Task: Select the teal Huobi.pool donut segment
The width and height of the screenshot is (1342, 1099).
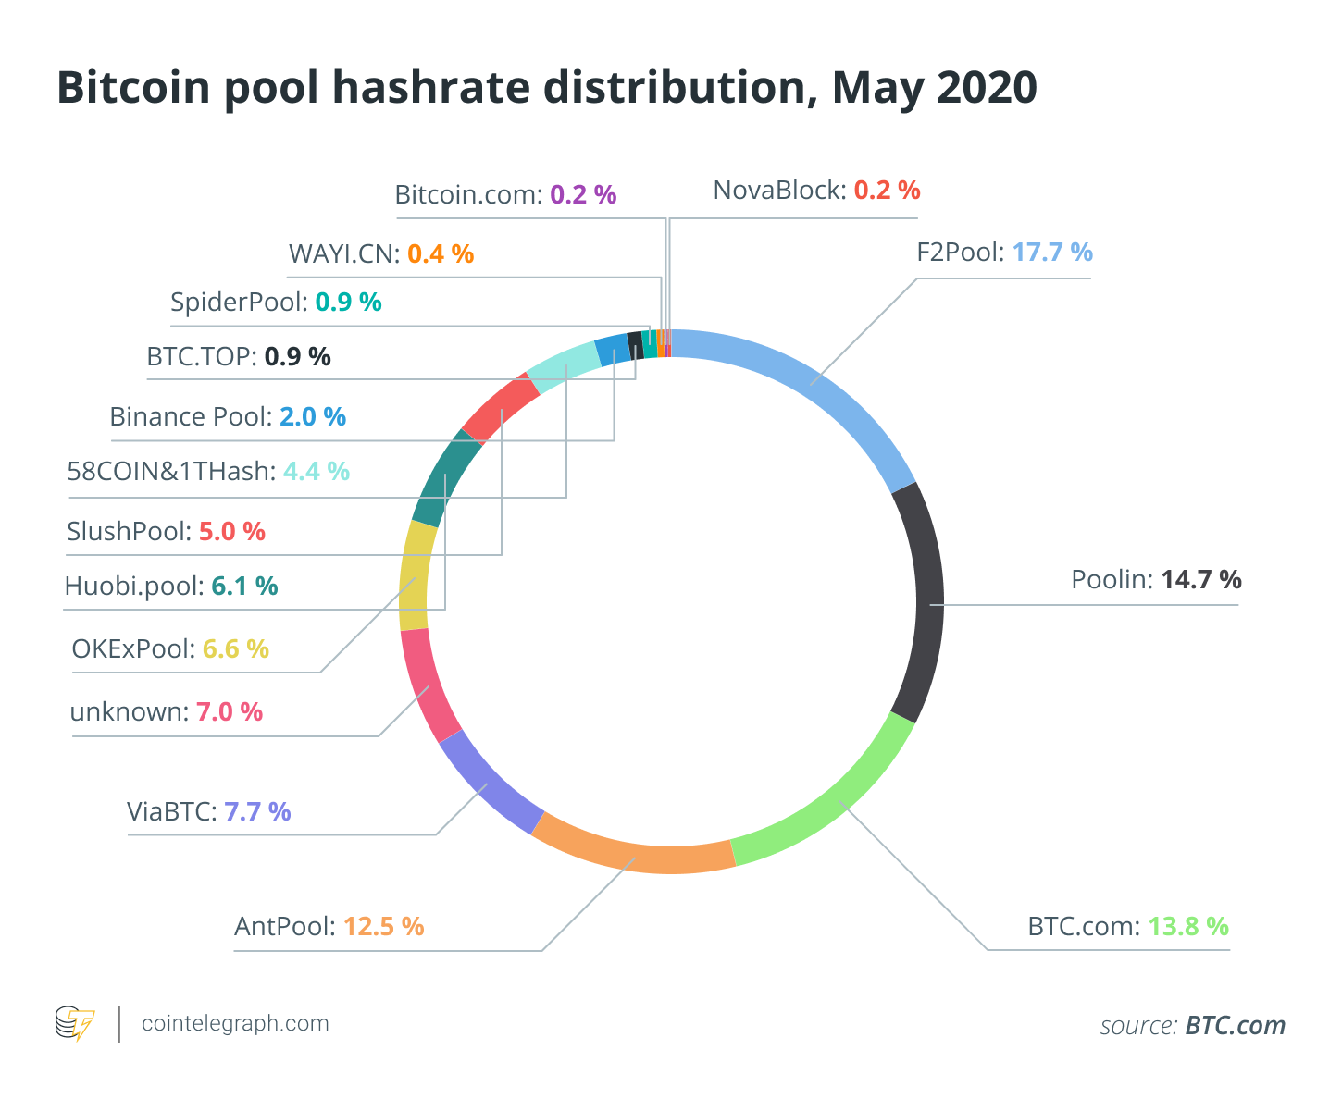Action: [x=445, y=477]
